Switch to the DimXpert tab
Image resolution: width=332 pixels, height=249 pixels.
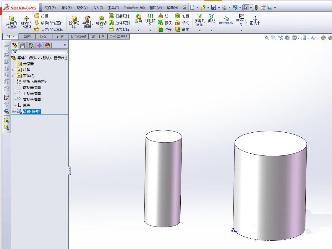pyautogui.click(x=79, y=36)
